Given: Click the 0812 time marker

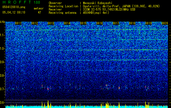Looking at the screenshot, I should (35, 23).
